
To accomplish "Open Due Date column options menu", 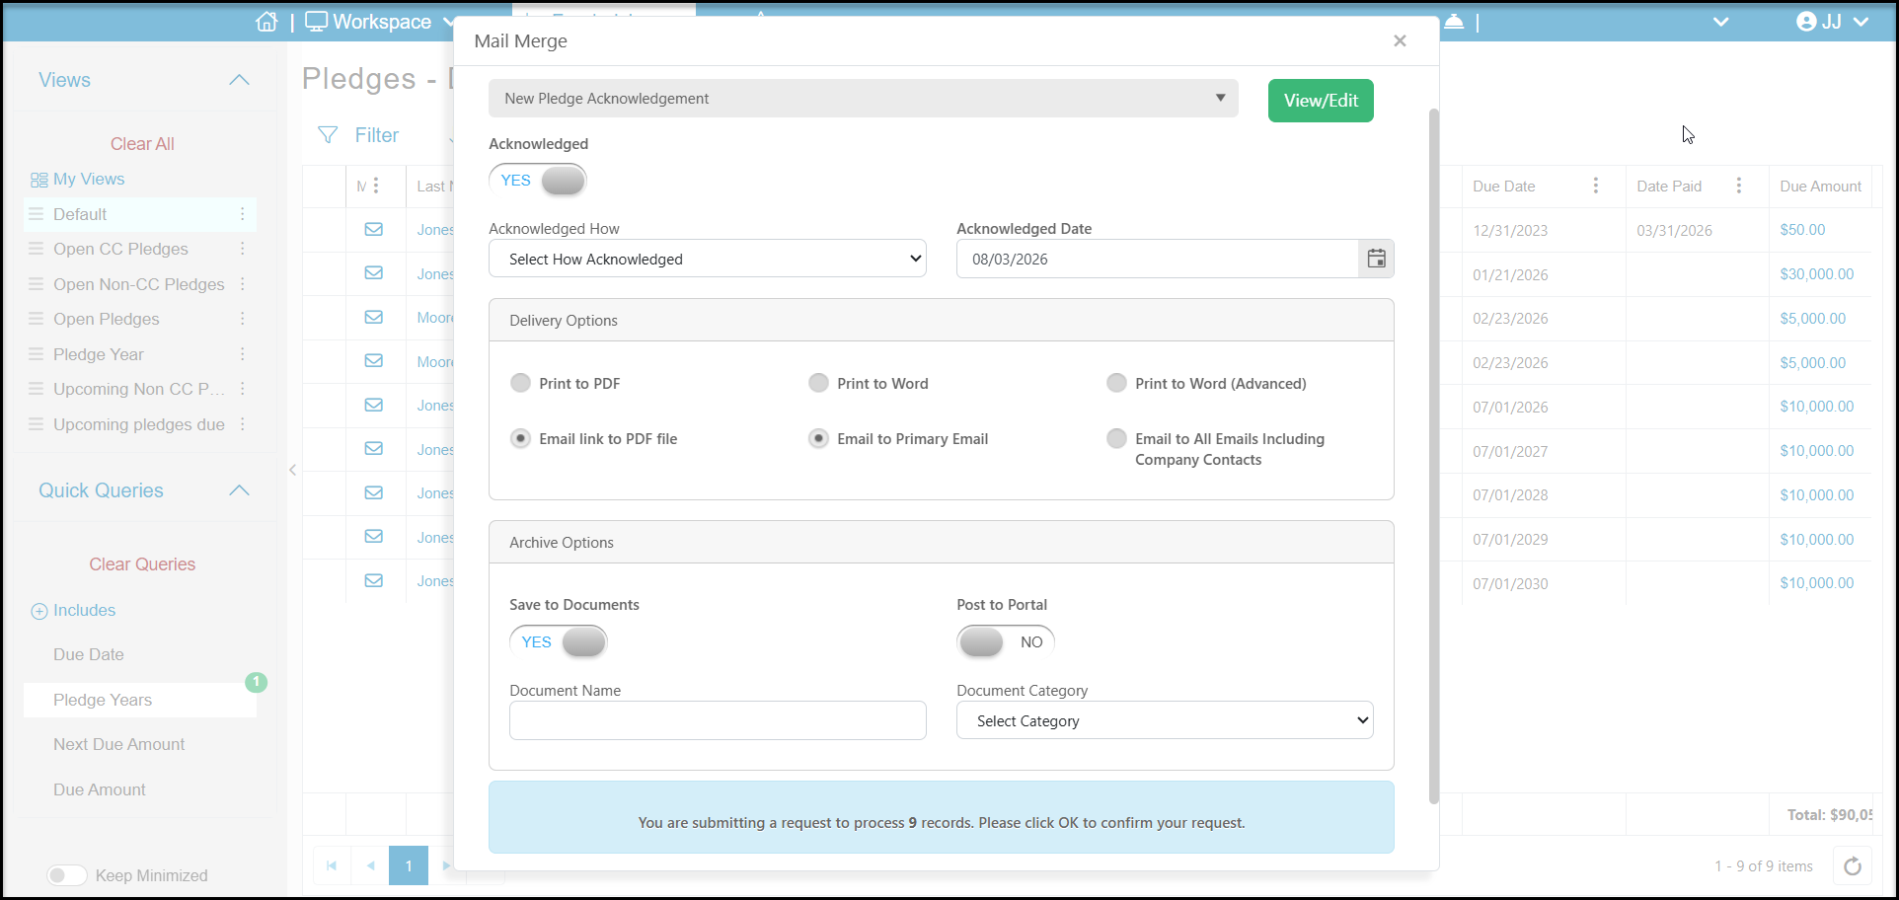I will pyautogui.click(x=1596, y=186).
